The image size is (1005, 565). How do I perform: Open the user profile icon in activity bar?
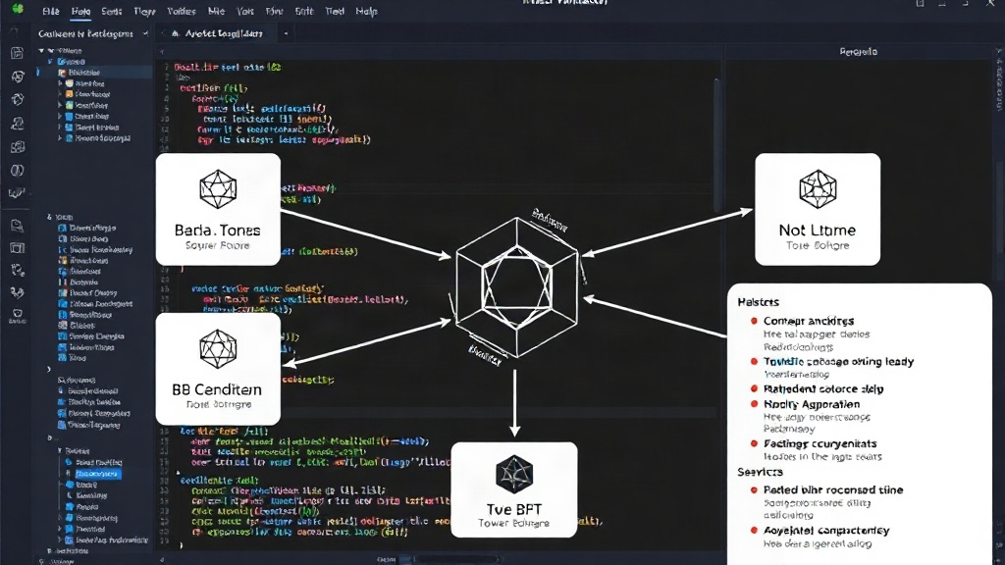pos(18,123)
